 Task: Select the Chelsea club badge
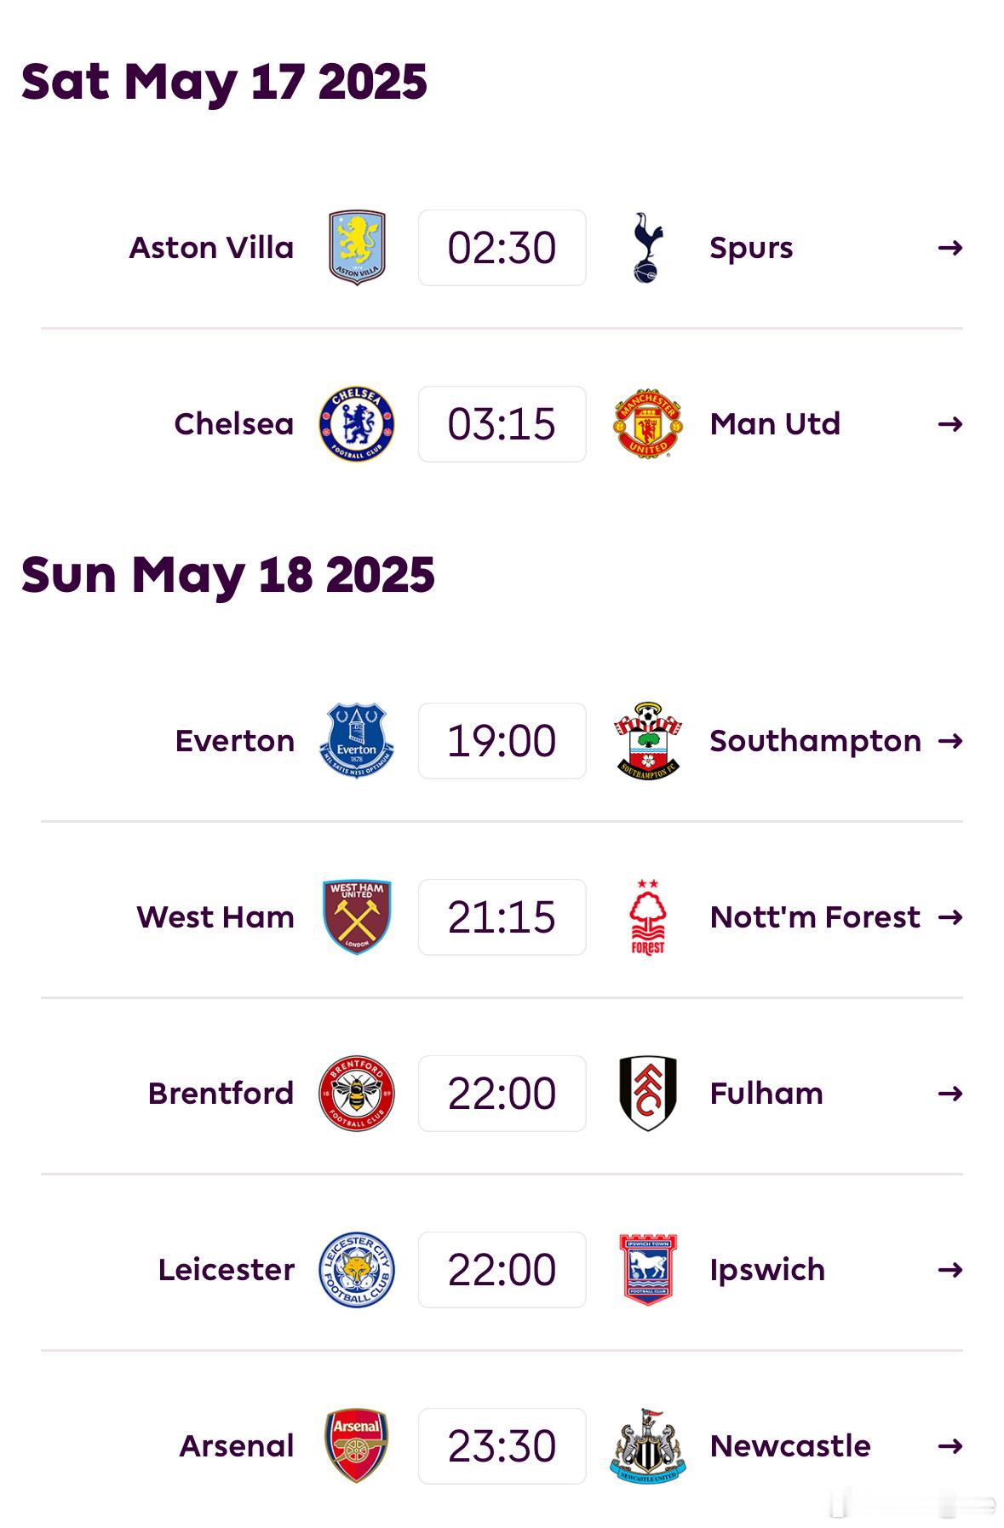[x=357, y=424]
